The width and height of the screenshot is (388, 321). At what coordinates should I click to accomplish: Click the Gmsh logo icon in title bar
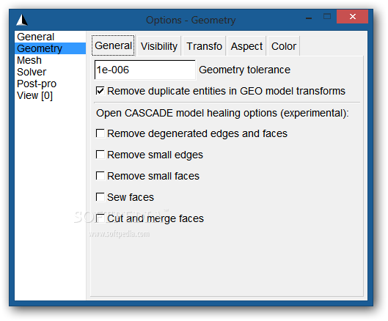tap(22, 20)
